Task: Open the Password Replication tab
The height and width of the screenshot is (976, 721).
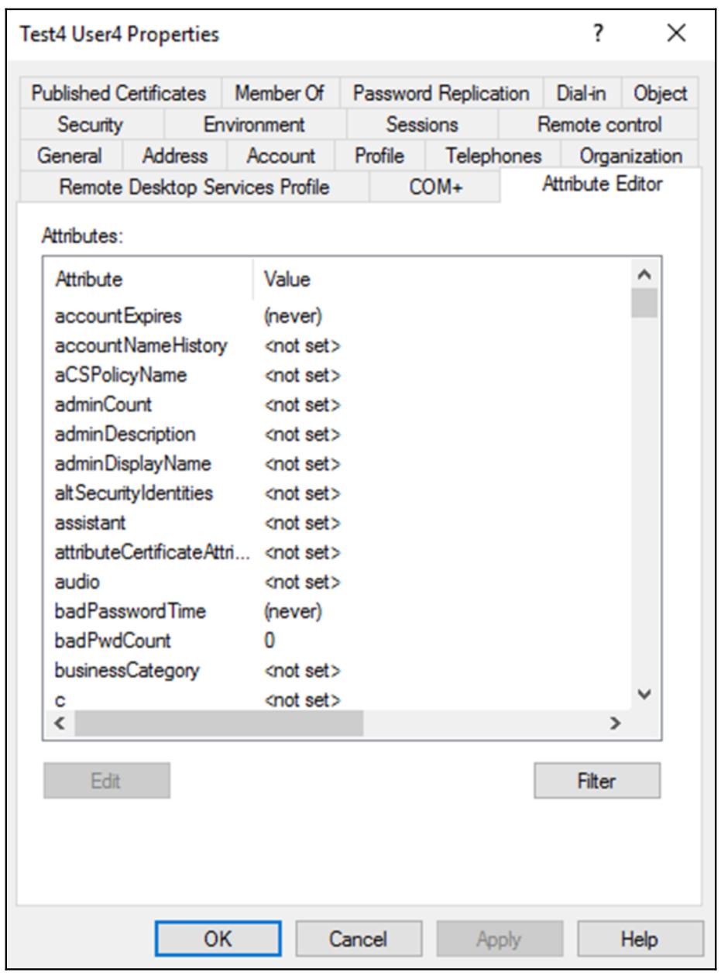Action: pyautogui.click(x=441, y=93)
